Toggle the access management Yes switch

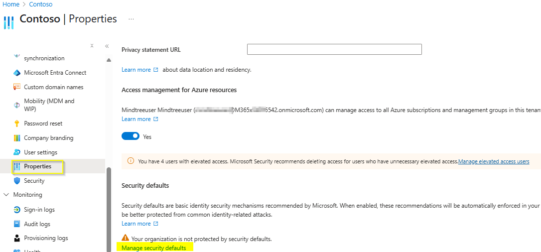click(x=131, y=136)
